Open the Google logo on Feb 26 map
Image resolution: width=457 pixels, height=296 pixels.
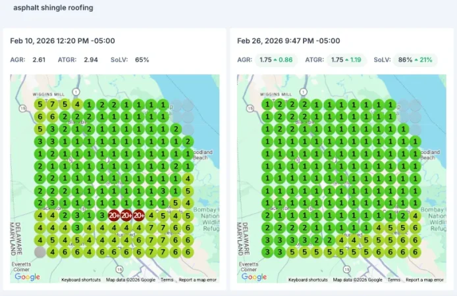(254, 277)
